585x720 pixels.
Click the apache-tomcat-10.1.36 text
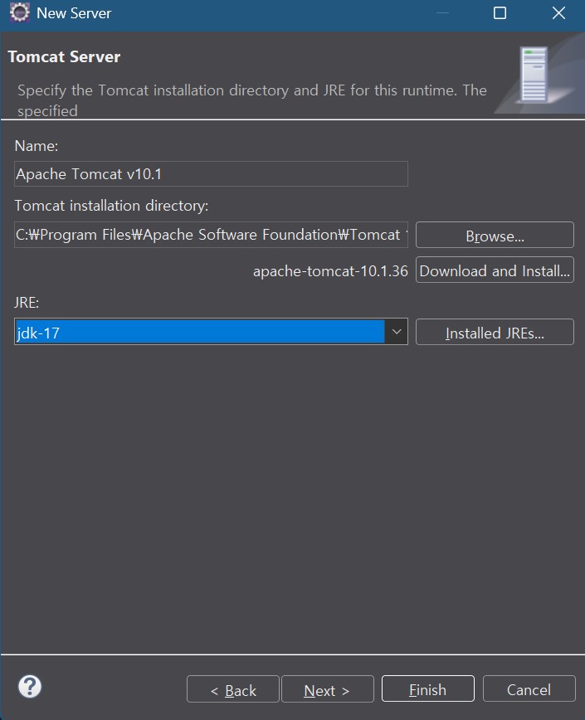[330, 271]
